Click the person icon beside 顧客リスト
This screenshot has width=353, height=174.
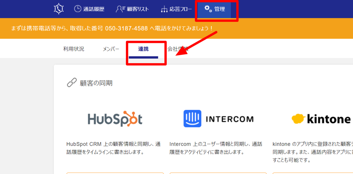pyautogui.click(x=120, y=9)
